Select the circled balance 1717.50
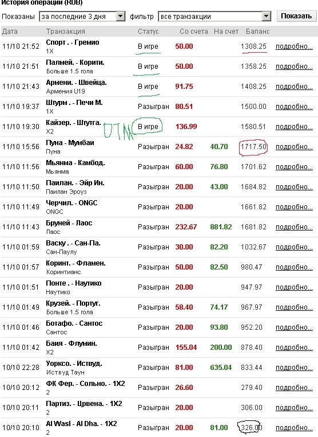Screen dimensions: 318x437 (x=253, y=147)
